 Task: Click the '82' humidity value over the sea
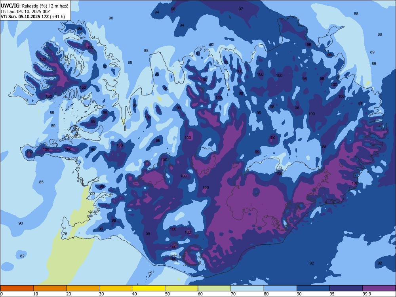click(22, 256)
